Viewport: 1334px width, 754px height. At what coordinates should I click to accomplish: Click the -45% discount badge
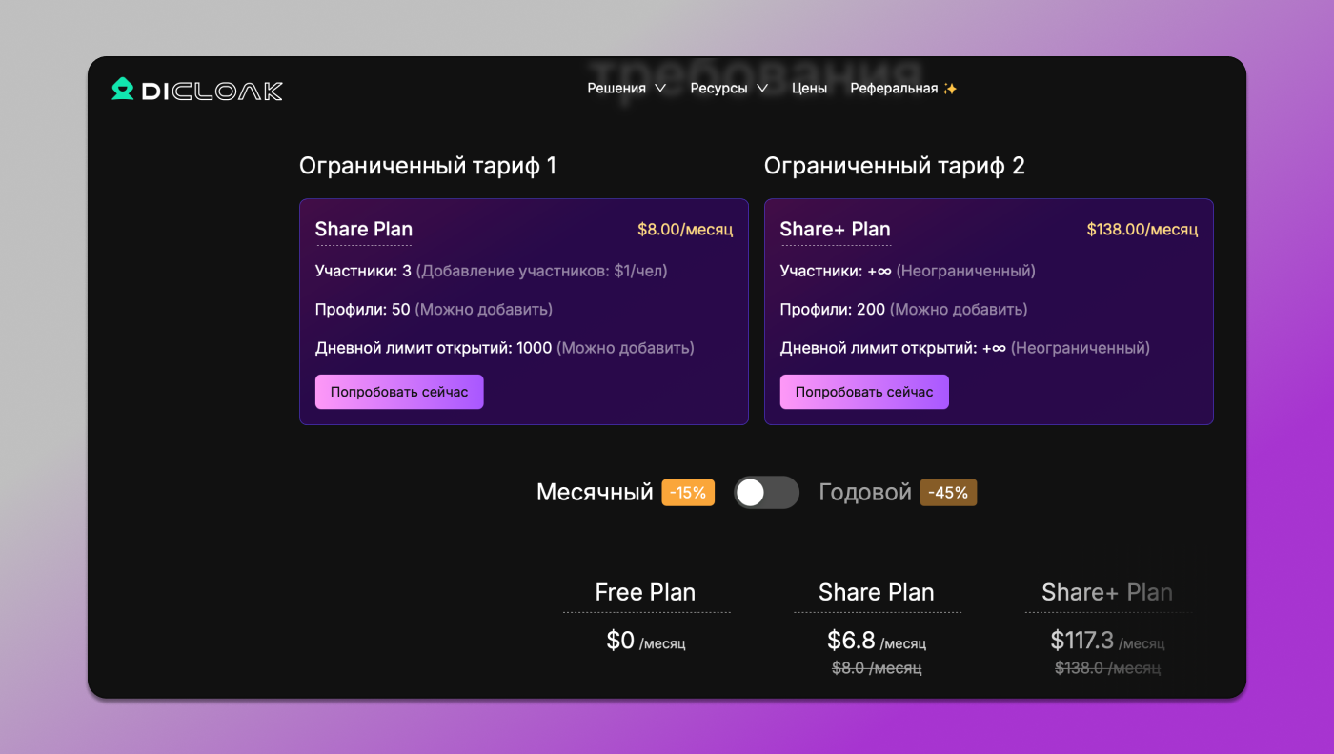[947, 492]
